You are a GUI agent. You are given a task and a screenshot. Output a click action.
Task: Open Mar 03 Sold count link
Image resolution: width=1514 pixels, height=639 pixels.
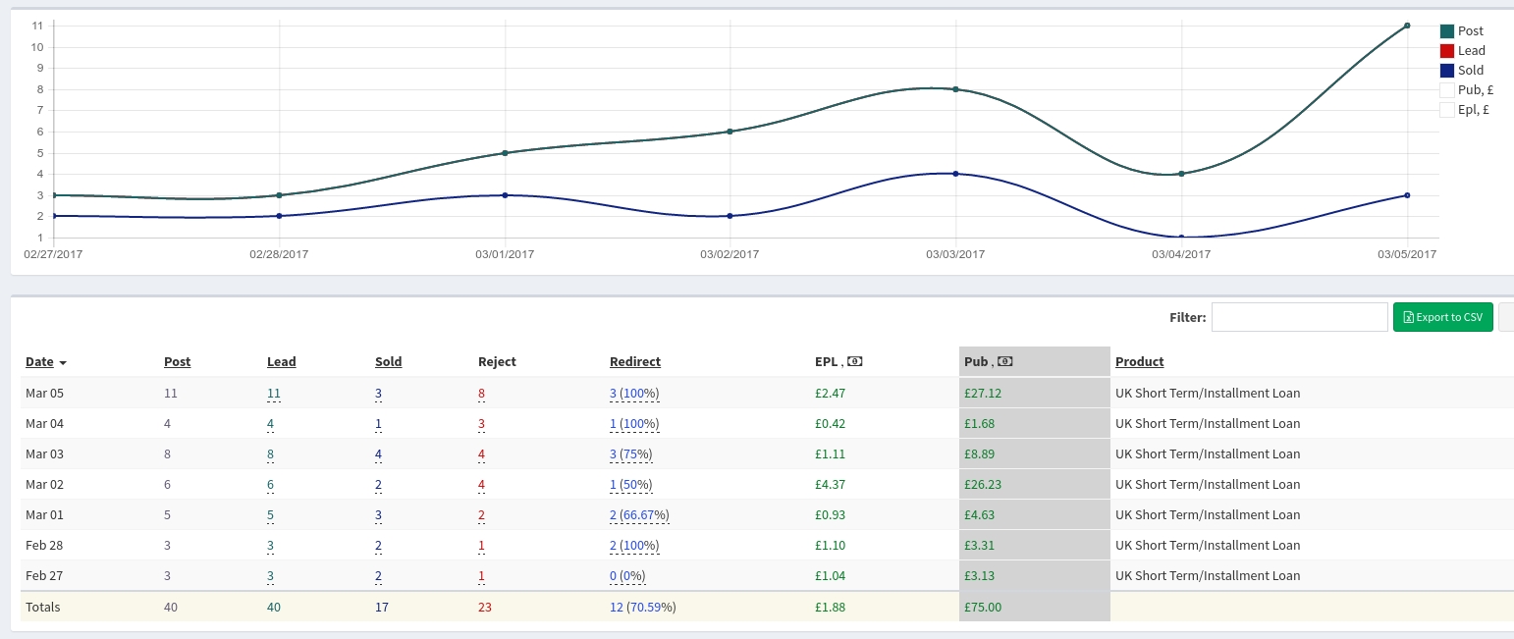(378, 453)
